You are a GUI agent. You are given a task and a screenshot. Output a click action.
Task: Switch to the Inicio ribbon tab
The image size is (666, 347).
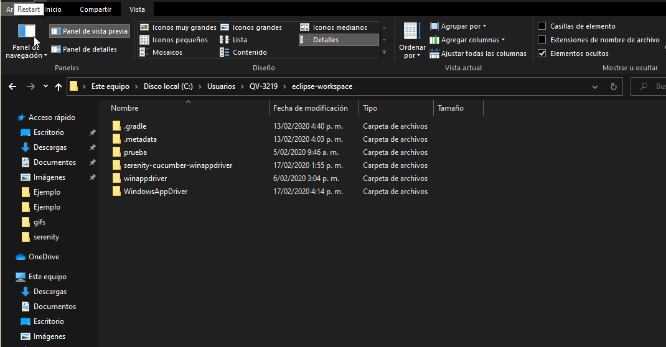pyautogui.click(x=52, y=9)
